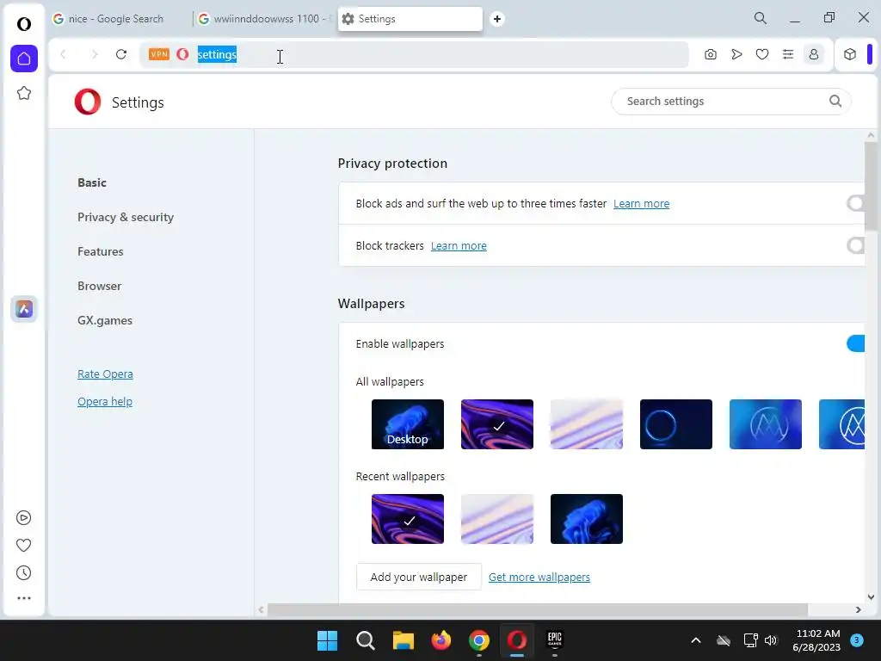Screen dimensions: 881x661
Task: Open Epic Games Launcher from taskbar
Action: click(555, 640)
